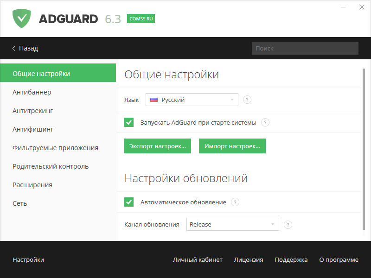Screen dimensions: 371x278
Task: Click the help icon next to language selector
Action: click(x=247, y=100)
